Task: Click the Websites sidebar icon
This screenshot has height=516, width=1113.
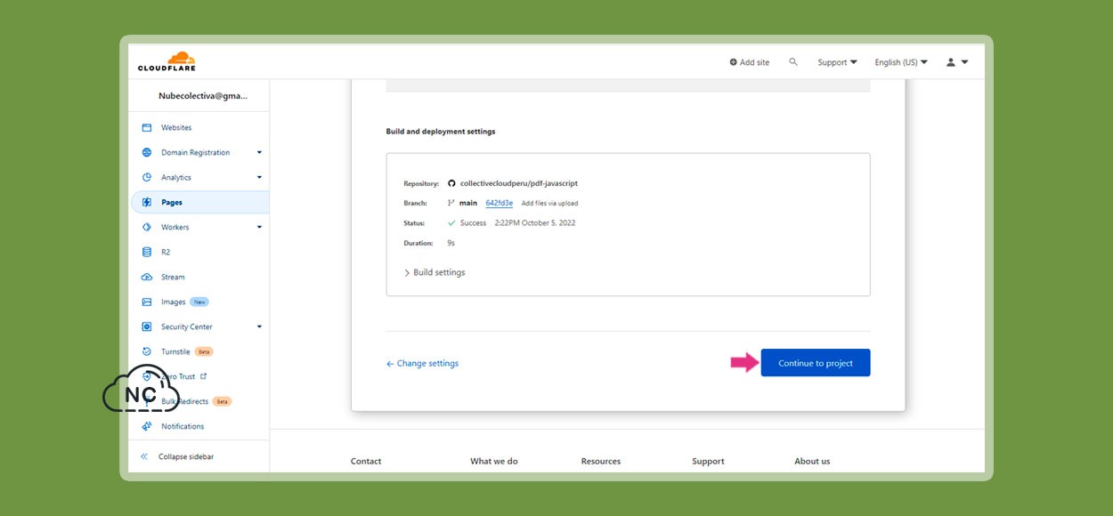Action: [147, 128]
